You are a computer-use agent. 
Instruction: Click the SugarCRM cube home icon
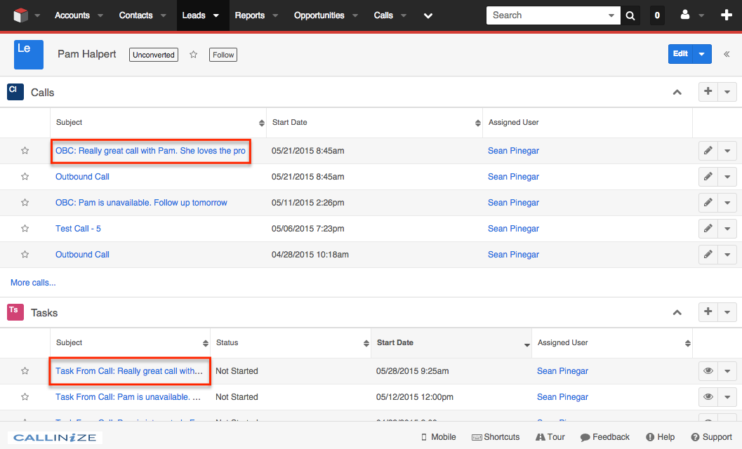(21, 15)
